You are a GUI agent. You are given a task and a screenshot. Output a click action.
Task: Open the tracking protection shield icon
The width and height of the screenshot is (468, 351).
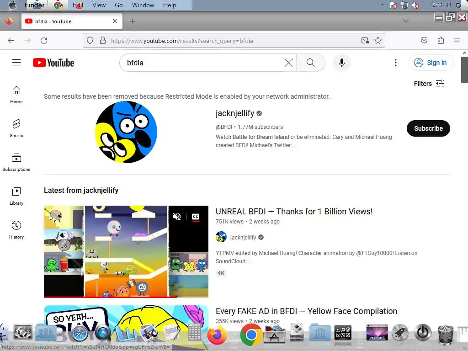90,41
